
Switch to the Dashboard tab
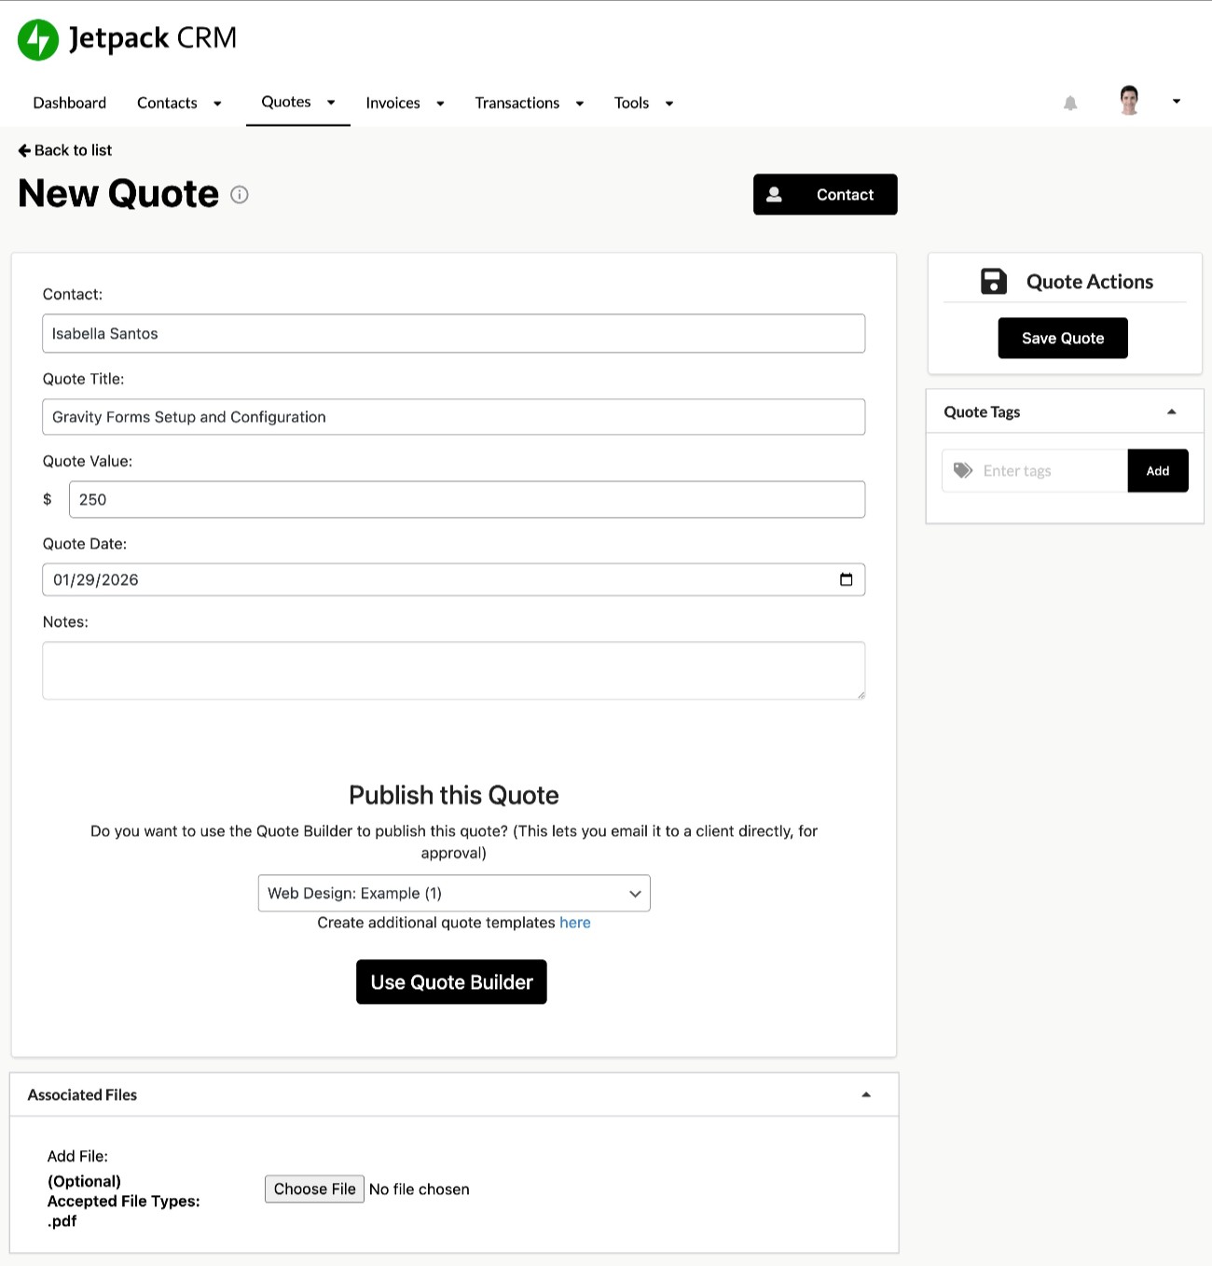[70, 103]
